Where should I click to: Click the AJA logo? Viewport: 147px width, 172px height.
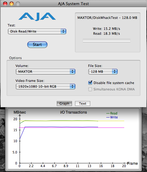click(x=37, y=16)
